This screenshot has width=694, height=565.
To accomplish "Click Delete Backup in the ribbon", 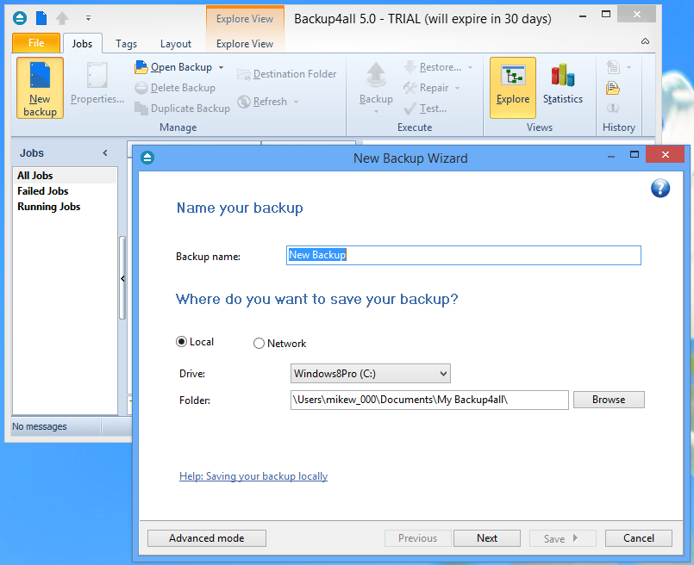I will coord(175,88).
